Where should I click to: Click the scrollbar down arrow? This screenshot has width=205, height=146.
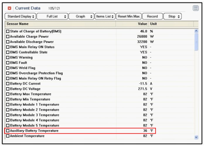pos(196,137)
